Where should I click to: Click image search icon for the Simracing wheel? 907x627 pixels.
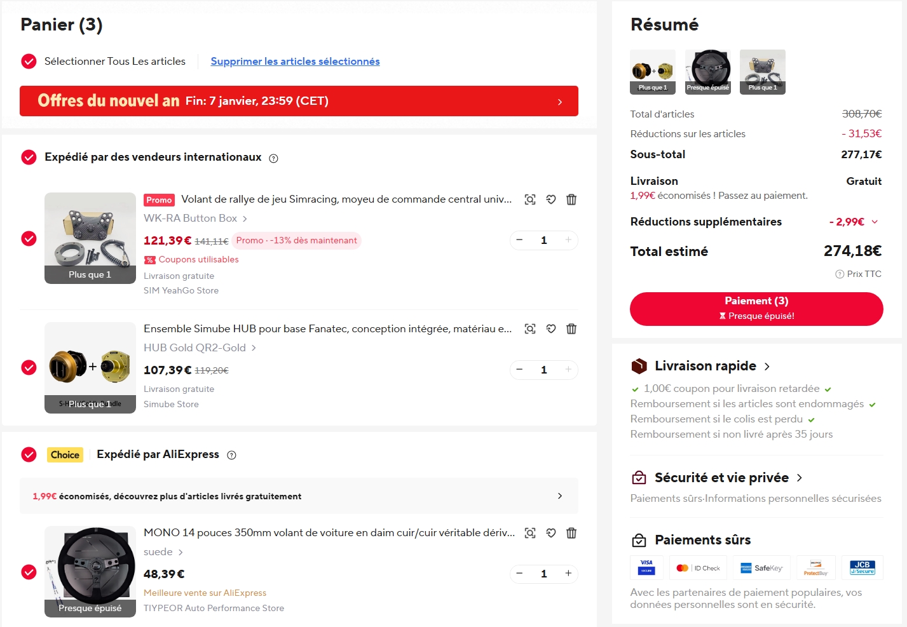tap(530, 199)
